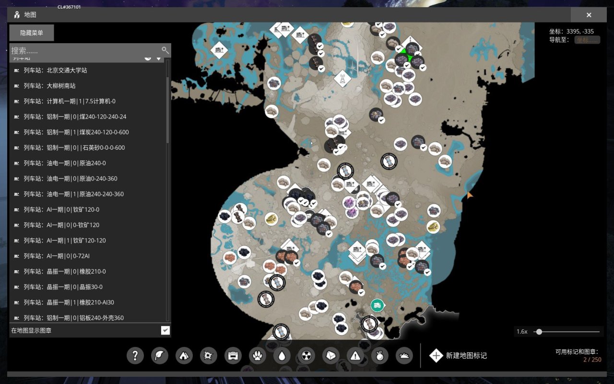Select 列车站: 油电一期|1|原油240-240-360

tap(87, 194)
